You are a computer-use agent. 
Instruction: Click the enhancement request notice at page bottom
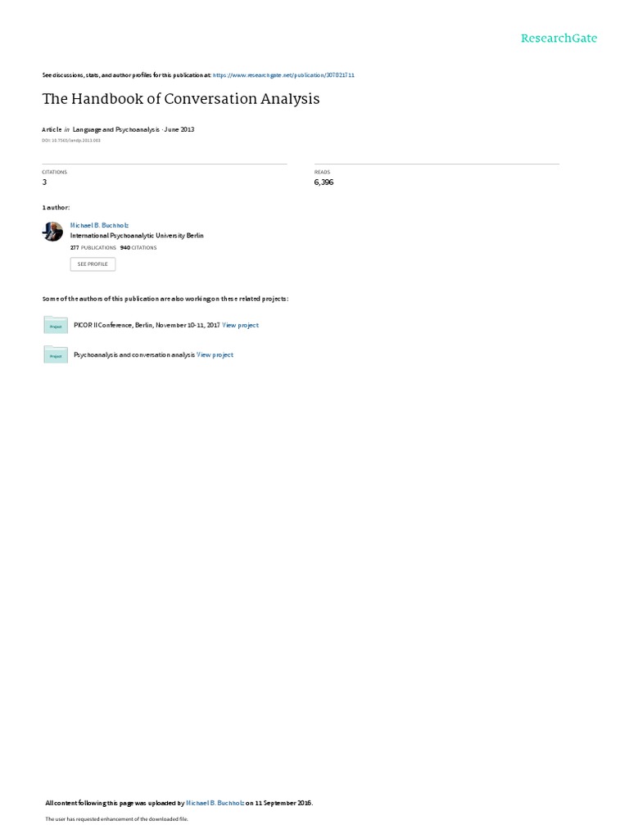pos(116,818)
